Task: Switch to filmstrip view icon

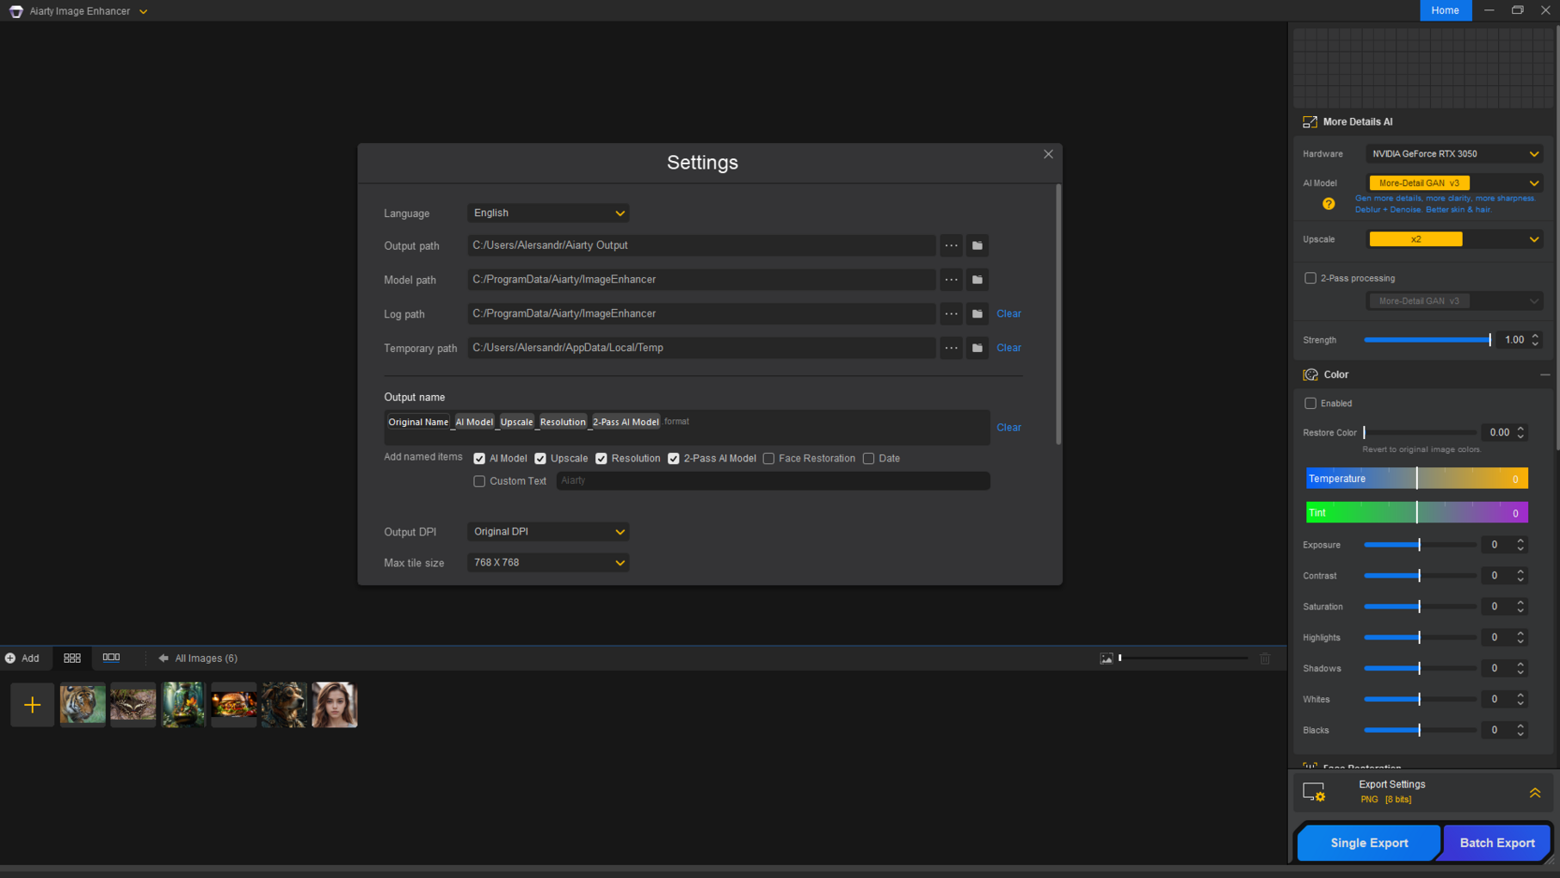Action: pyautogui.click(x=111, y=658)
